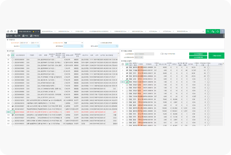Click the home icon in the tab bar
The width and height of the screenshot is (231, 155).
[x=8, y=32]
